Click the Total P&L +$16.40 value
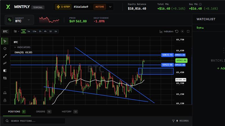This screenshot has width=225, height=126. [164, 9]
